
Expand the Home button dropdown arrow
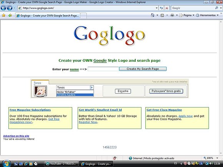(157, 15)
